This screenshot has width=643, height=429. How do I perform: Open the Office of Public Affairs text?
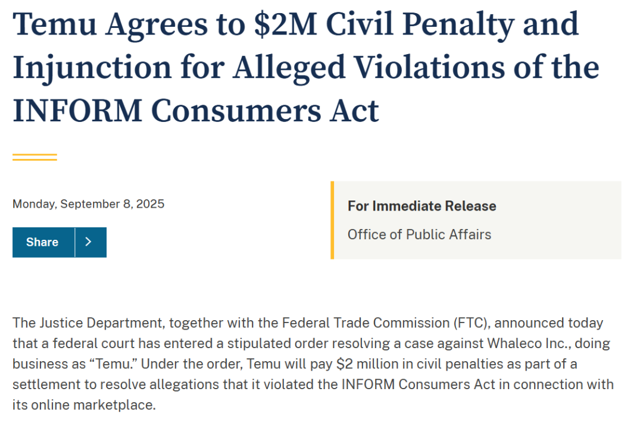419,234
